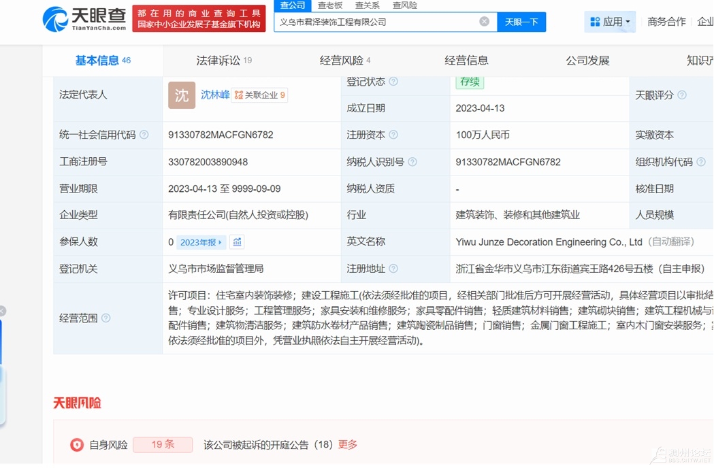
Task: Close the floating left side panel
Action: (x=2, y=311)
